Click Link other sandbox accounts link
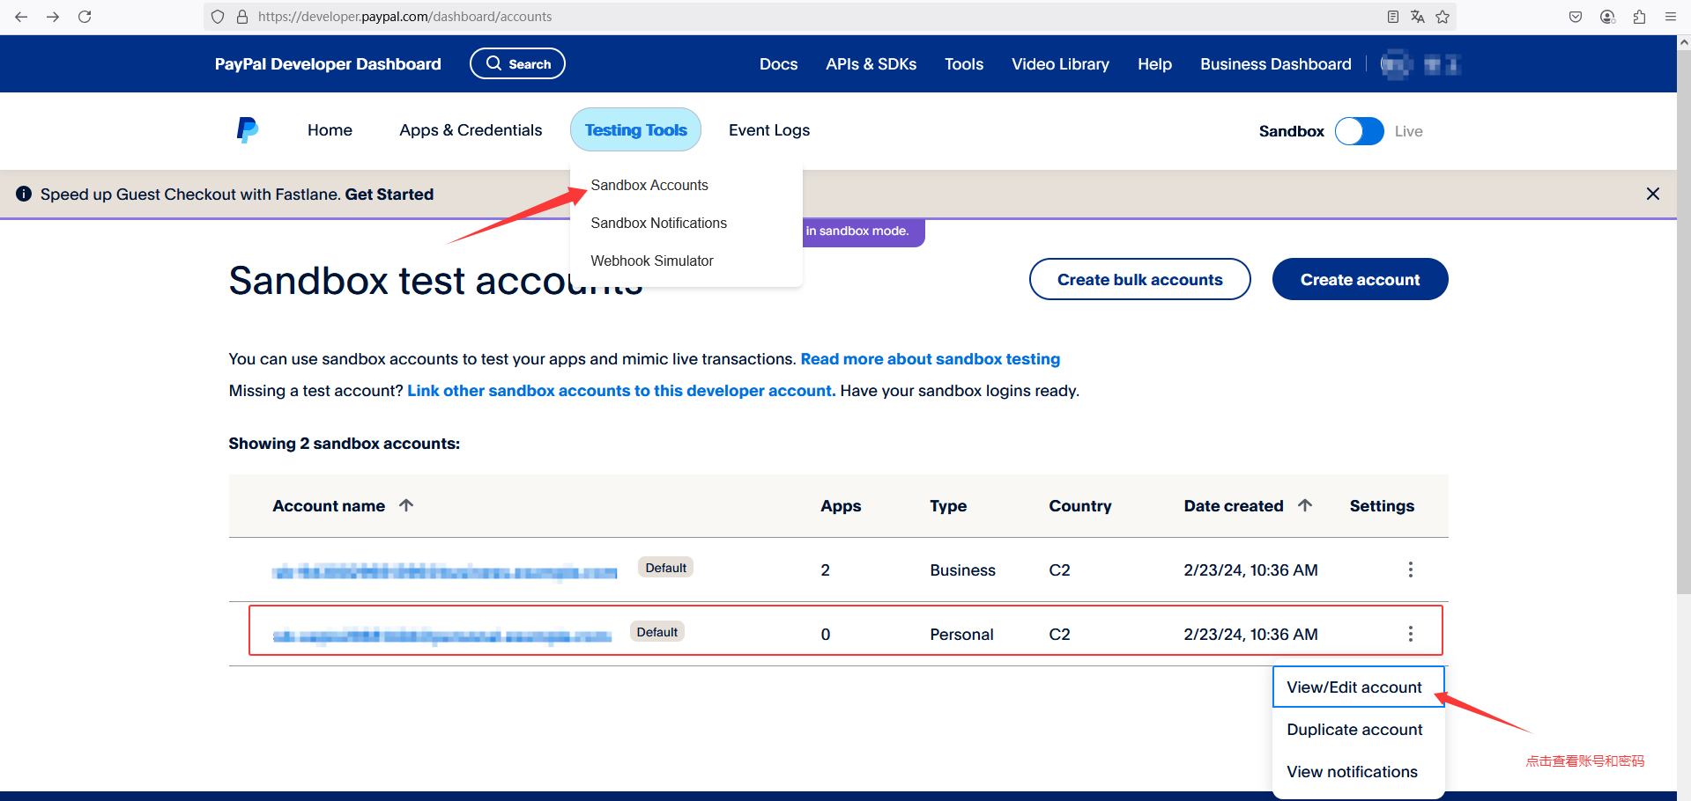The width and height of the screenshot is (1691, 801). (621, 391)
